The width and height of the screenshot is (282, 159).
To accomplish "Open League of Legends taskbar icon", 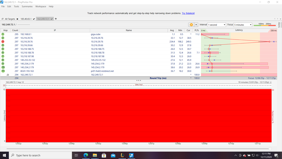I will [x=122, y=155].
